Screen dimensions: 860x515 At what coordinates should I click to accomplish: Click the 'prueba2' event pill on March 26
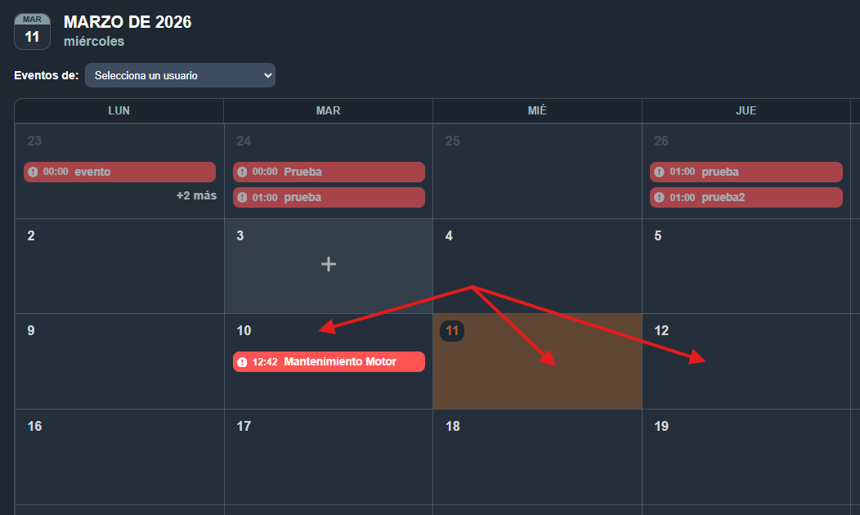tap(746, 197)
